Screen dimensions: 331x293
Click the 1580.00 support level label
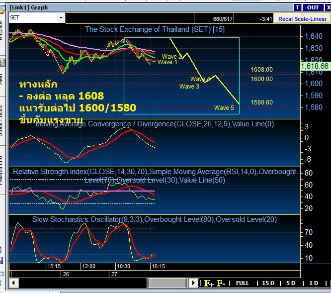[261, 102]
